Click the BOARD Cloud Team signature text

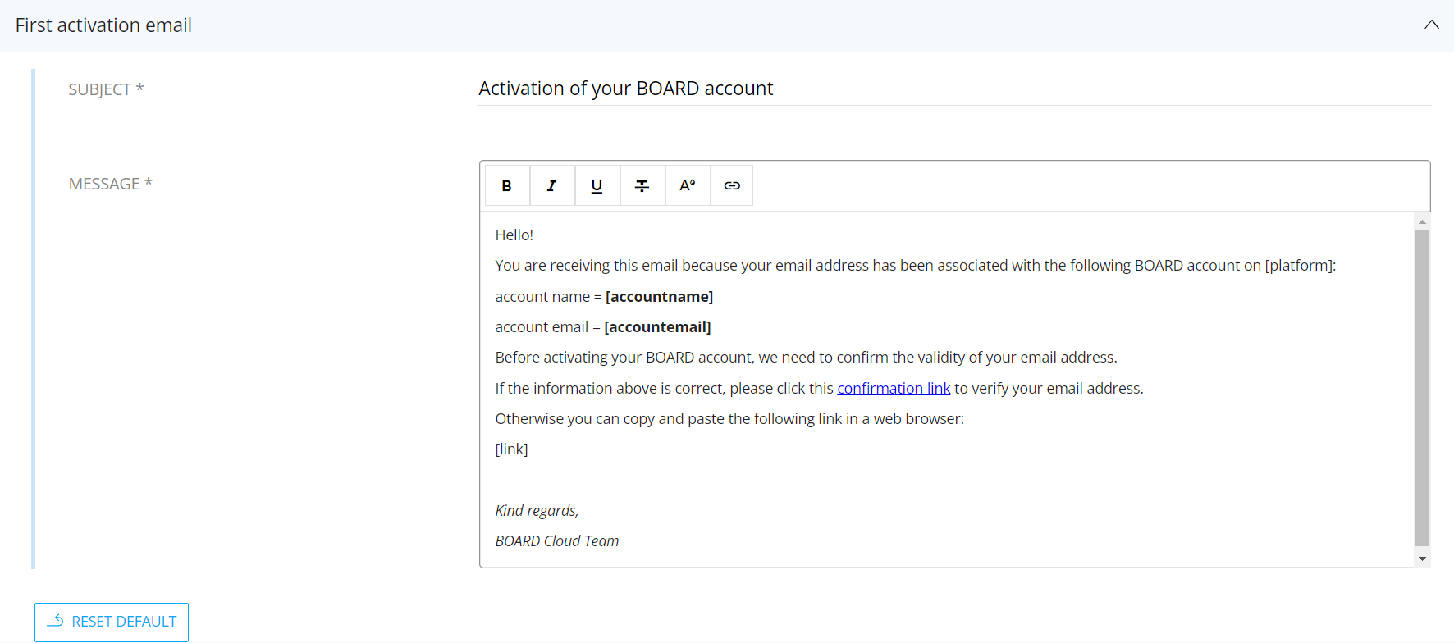(x=557, y=541)
